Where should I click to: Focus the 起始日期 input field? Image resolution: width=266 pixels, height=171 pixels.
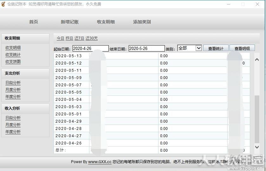coord(91,48)
